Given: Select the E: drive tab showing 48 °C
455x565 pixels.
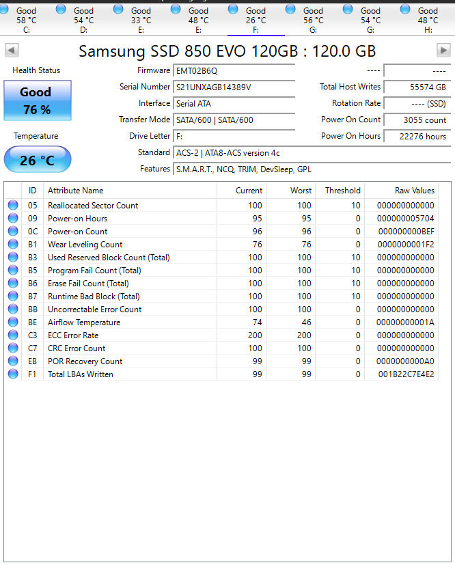Looking at the screenshot, I should (x=199, y=20).
